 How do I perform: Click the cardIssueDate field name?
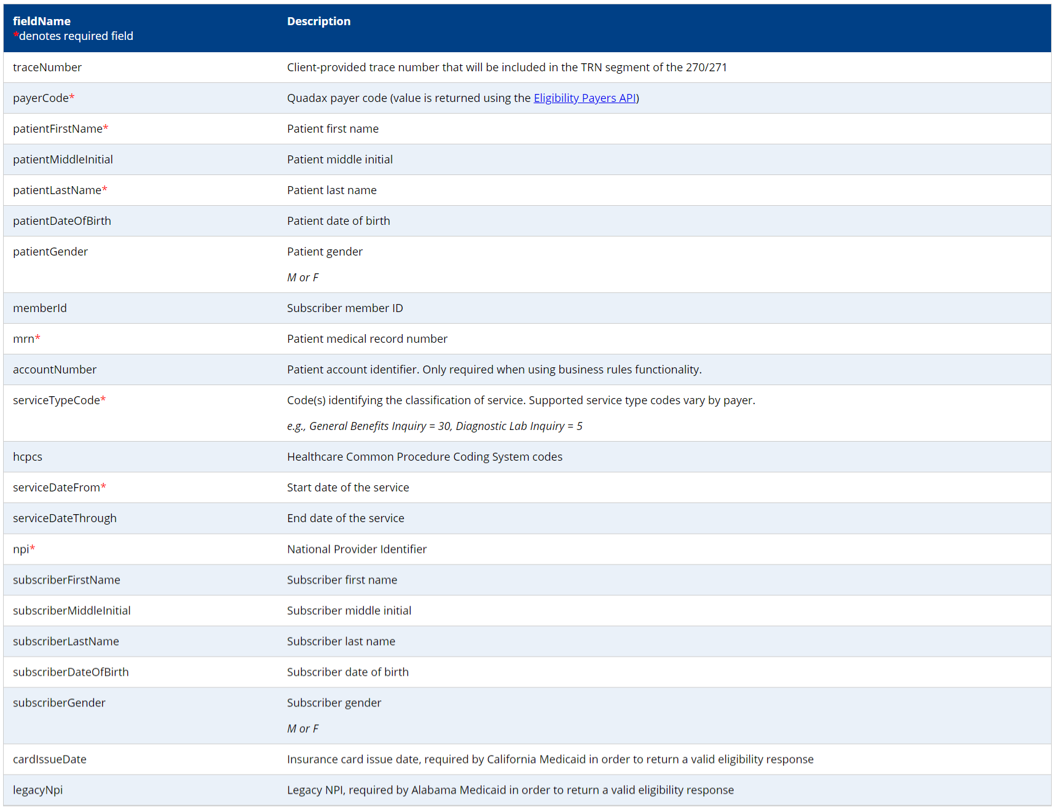click(x=50, y=759)
